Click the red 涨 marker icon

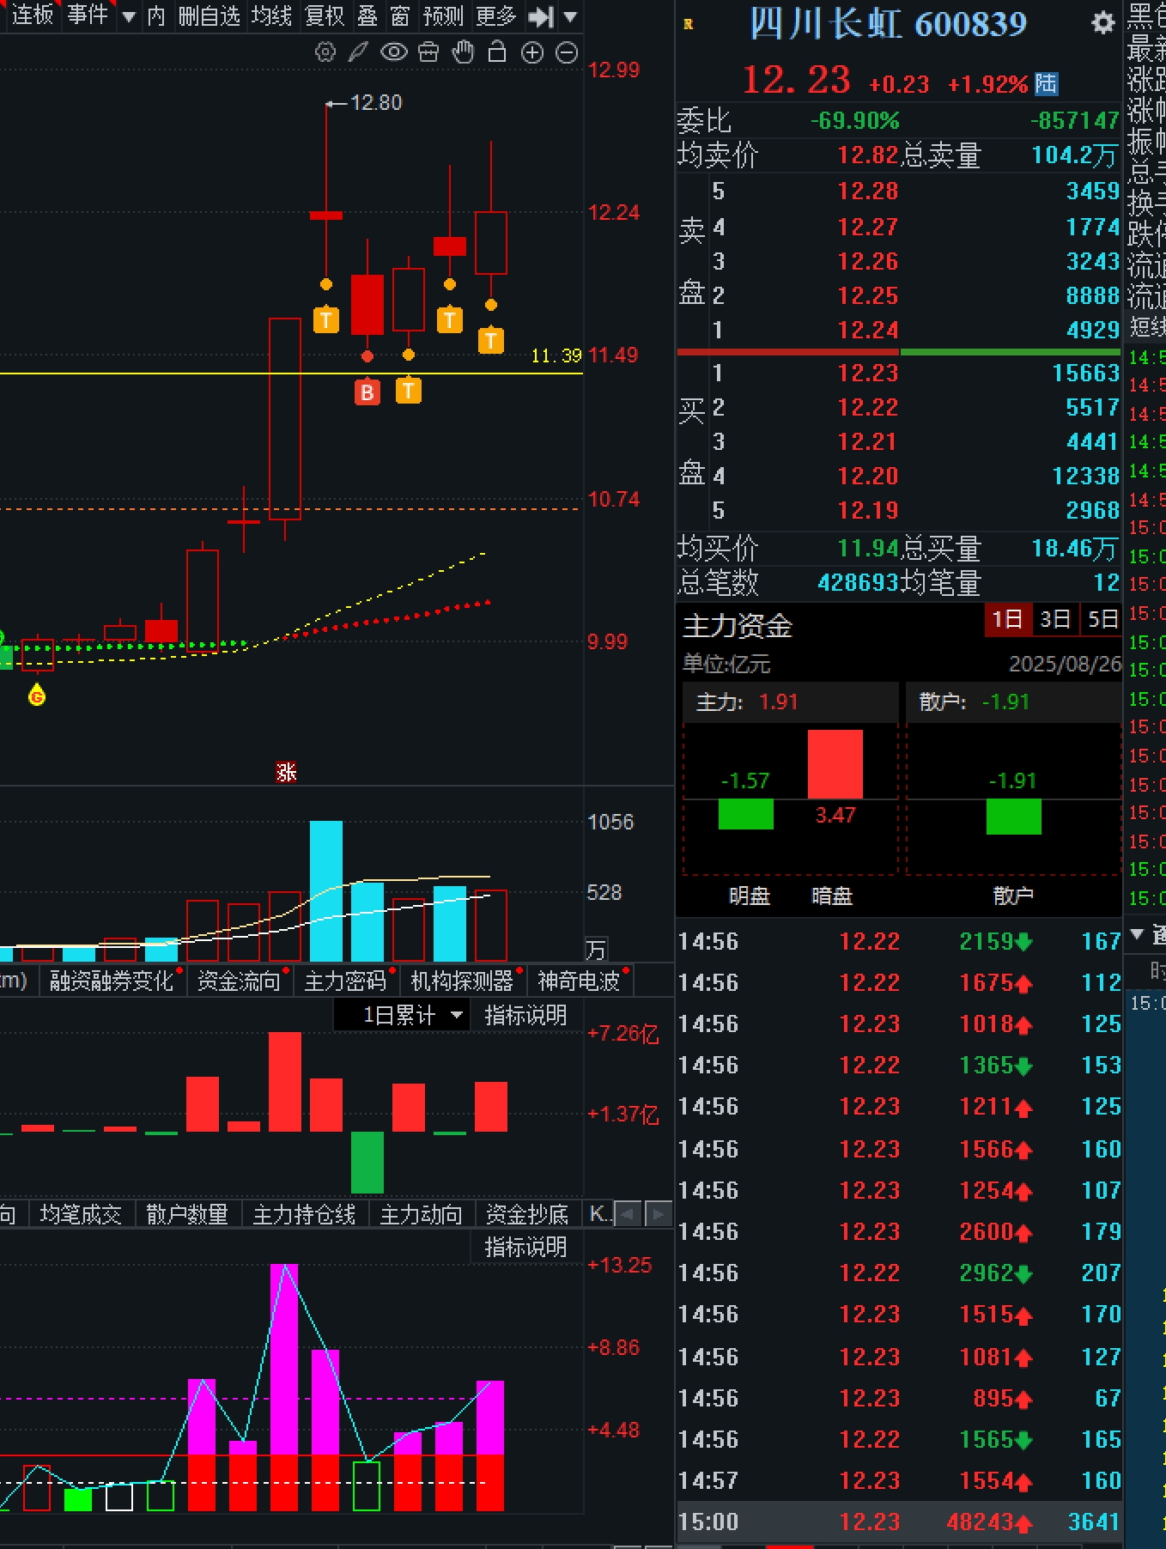[x=286, y=772]
